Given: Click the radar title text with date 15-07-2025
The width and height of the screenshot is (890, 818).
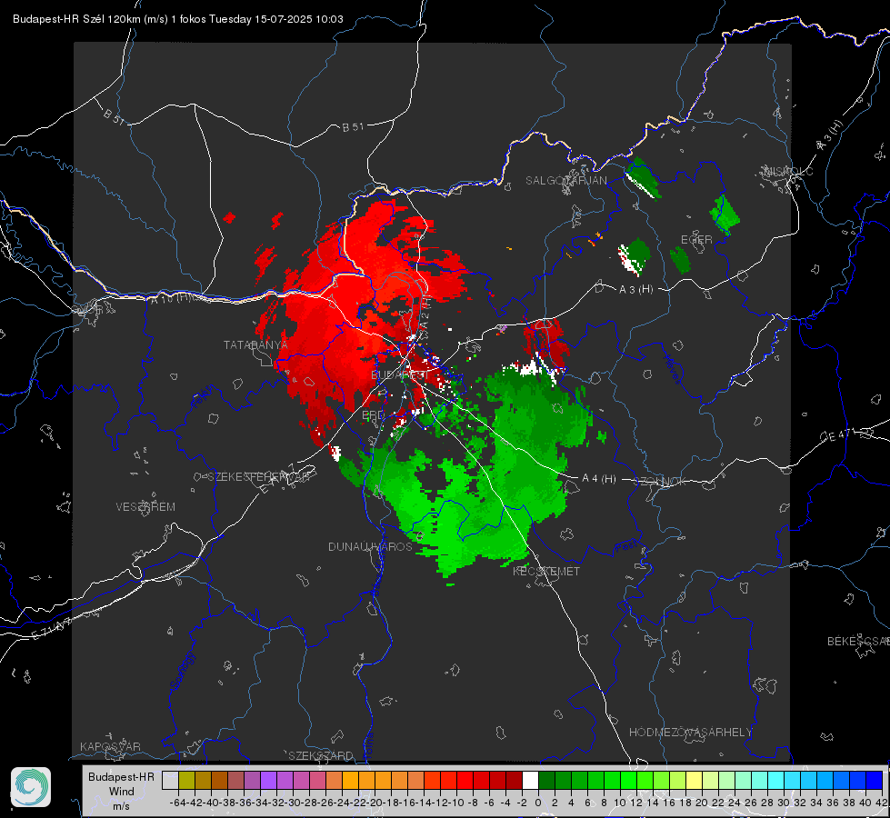Looking at the screenshot, I should pos(177,19).
